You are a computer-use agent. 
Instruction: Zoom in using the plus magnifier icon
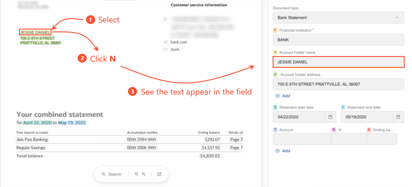click(x=143, y=174)
